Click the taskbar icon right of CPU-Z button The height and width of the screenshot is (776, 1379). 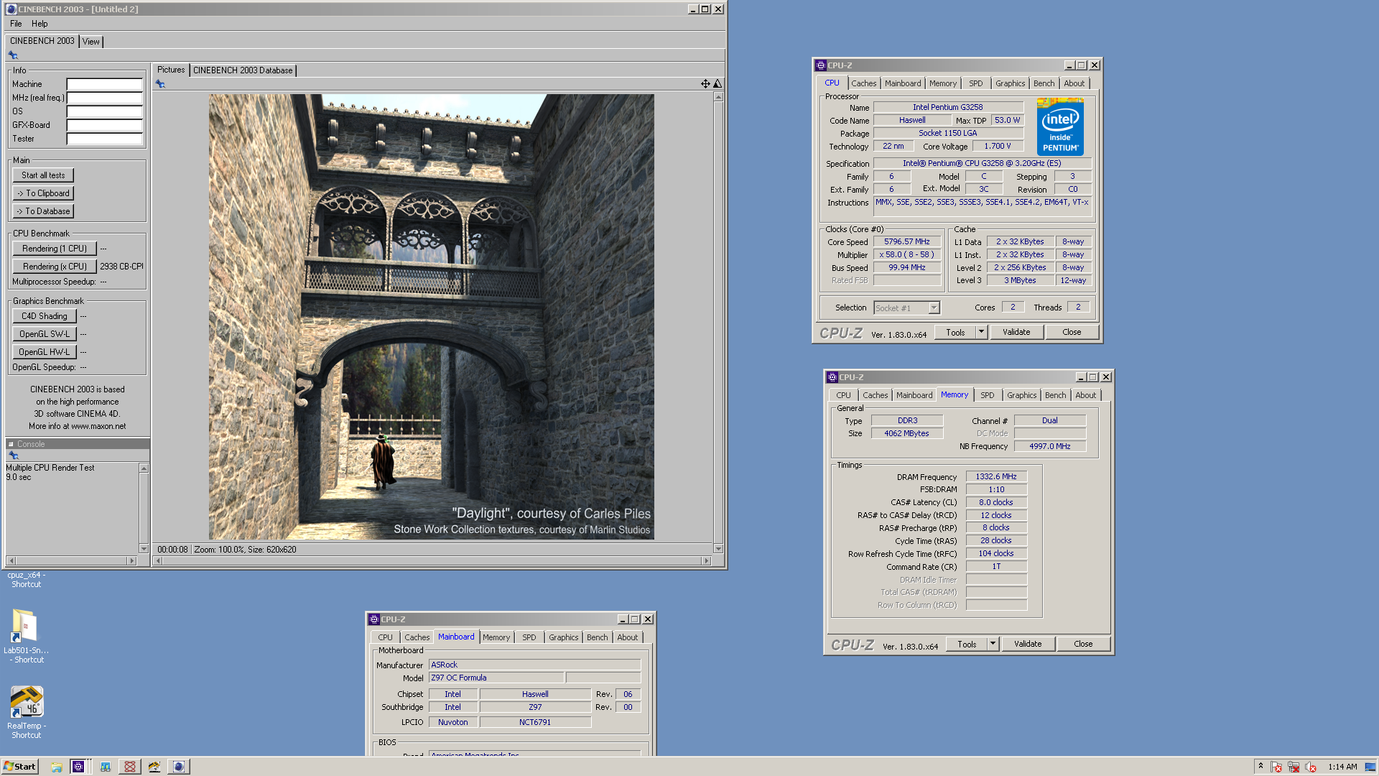point(106,767)
